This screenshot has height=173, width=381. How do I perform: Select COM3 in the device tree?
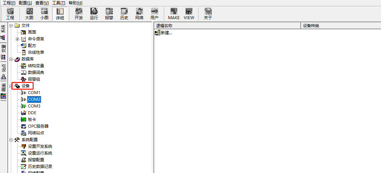tap(34, 106)
